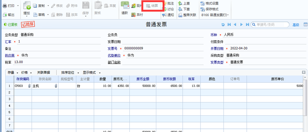Click the paperclip in the 主机 cell
Viewport: 308px width, 132px height.
pos(56,86)
